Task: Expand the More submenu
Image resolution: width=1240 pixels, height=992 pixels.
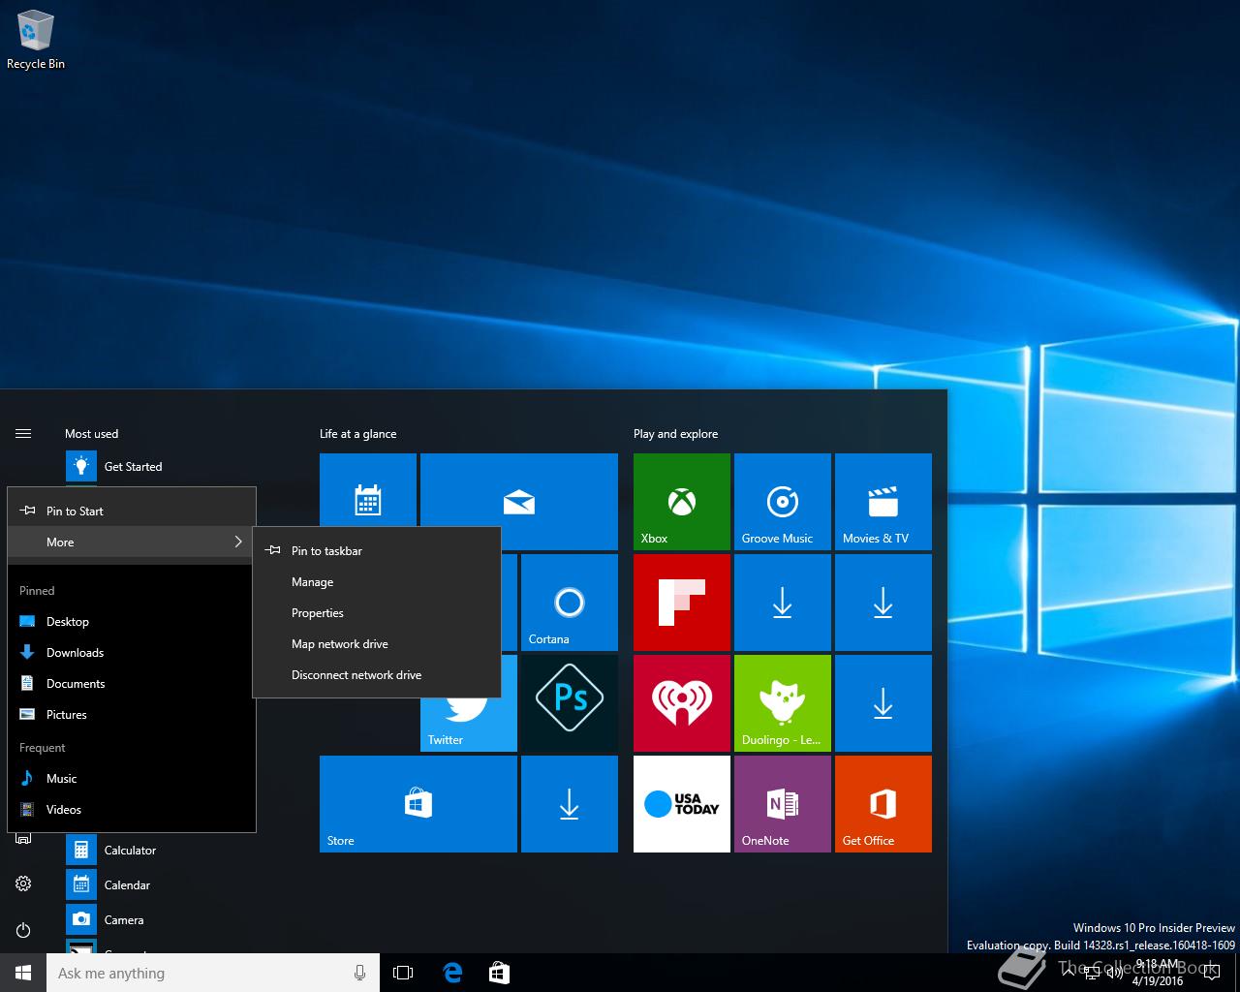Action: 132,542
